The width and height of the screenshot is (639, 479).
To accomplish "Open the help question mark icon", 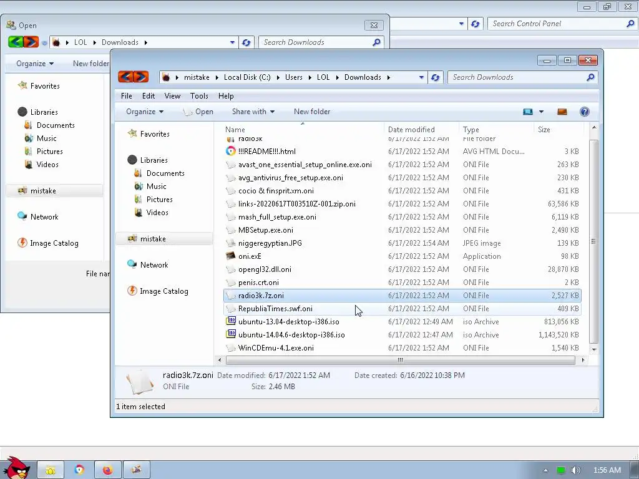I will (584, 112).
